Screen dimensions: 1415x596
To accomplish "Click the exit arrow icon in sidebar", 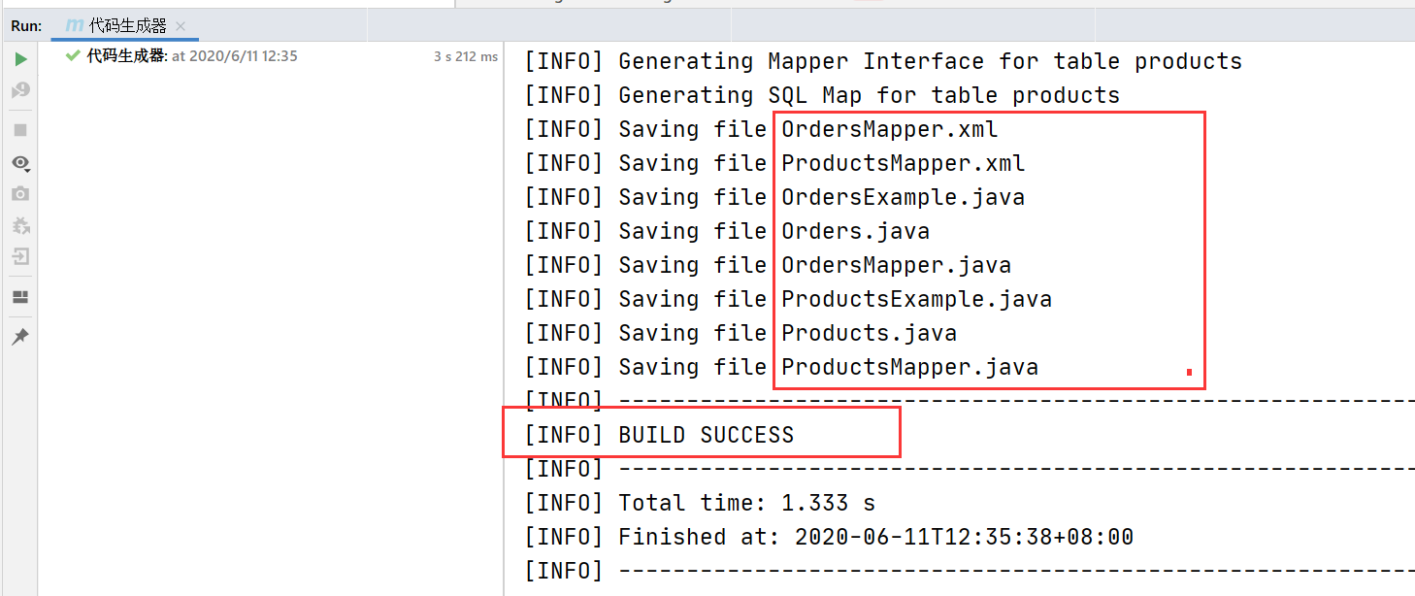I will (x=20, y=257).
